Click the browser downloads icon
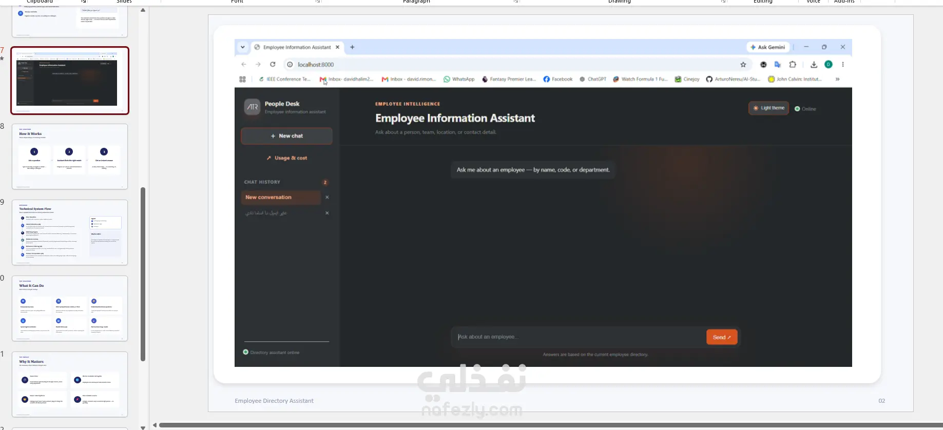 814,65
